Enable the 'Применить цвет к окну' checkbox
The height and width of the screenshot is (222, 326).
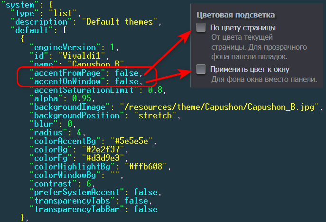[201, 69]
